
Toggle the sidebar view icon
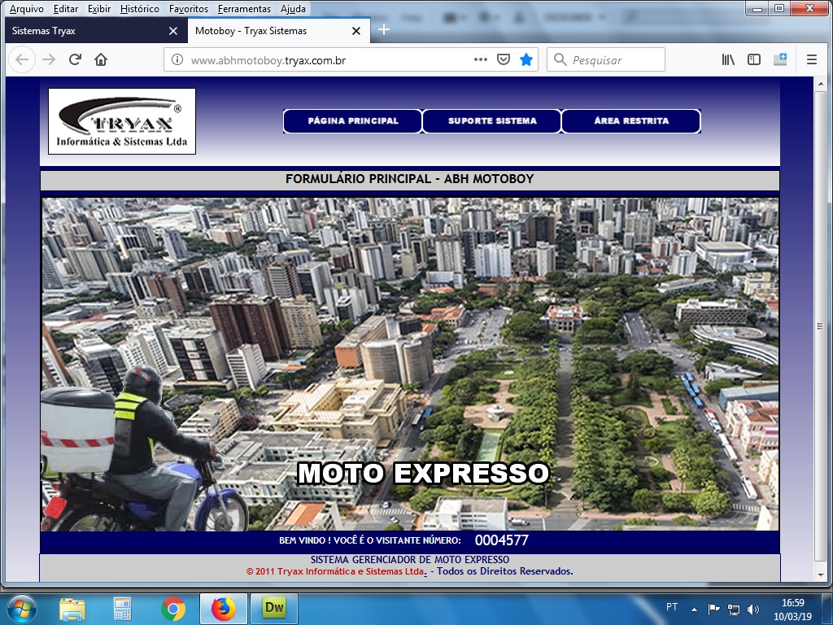click(754, 59)
